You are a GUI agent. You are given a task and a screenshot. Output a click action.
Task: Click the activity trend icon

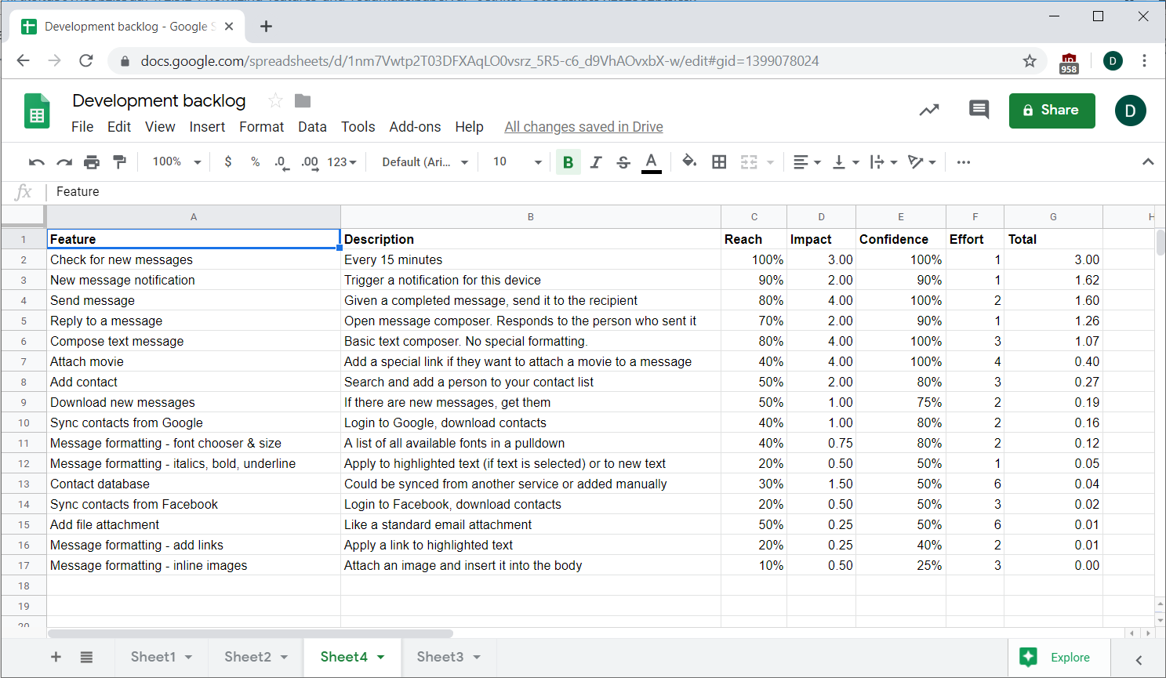tap(929, 110)
